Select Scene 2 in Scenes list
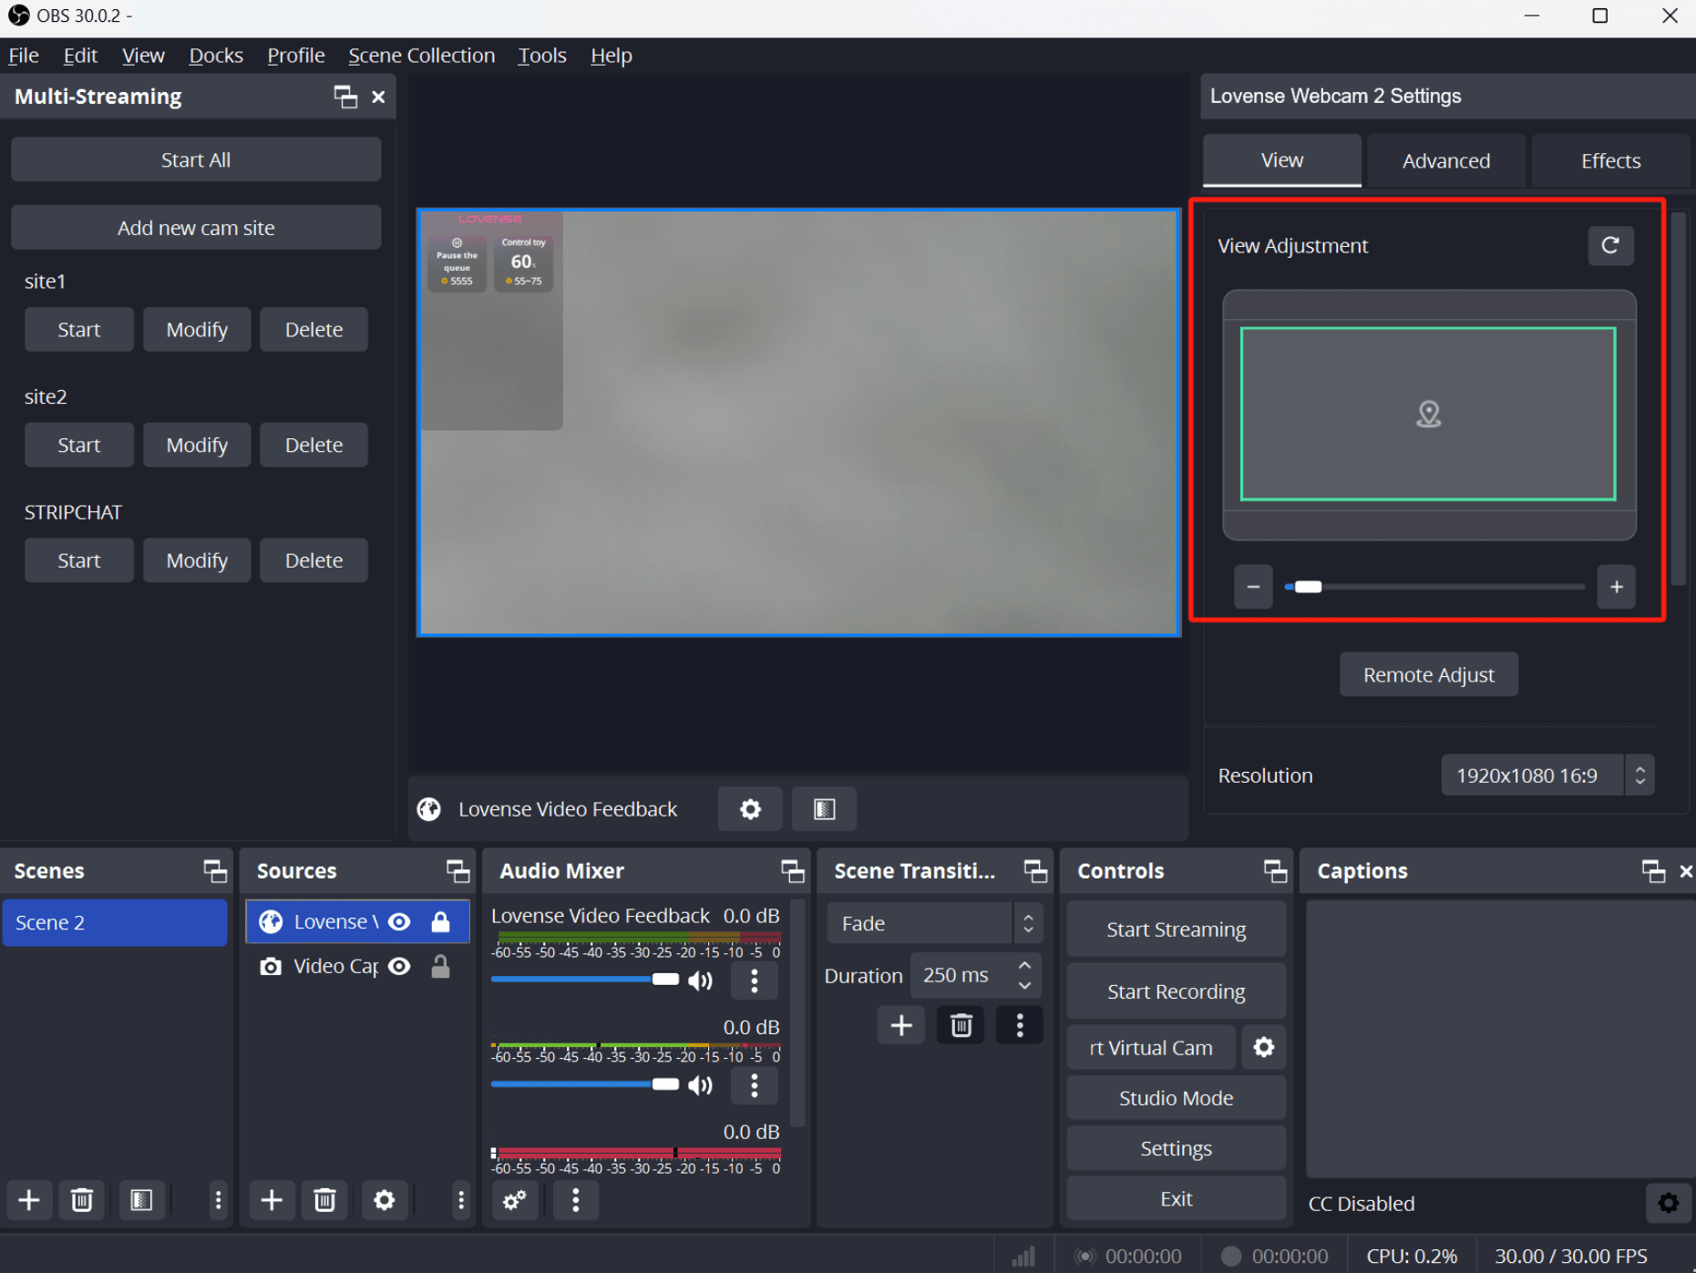Image resolution: width=1696 pixels, height=1273 pixels. pyautogui.click(x=115, y=922)
